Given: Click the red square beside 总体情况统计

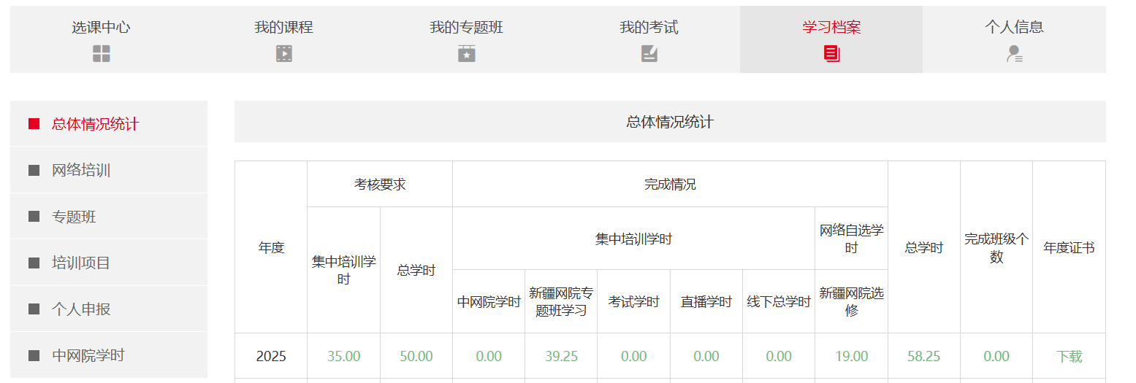Looking at the screenshot, I should tap(34, 124).
